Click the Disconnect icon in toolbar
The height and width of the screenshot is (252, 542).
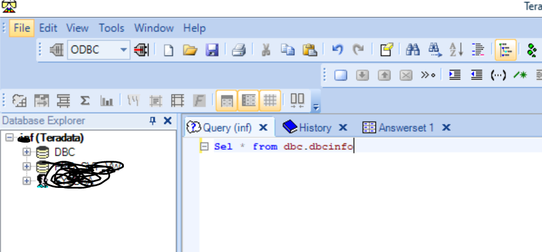coord(141,50)
